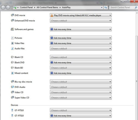Click the Software and games icon
Image resolution: width=138 pixels, height=120 pixels.
point(12,29)
